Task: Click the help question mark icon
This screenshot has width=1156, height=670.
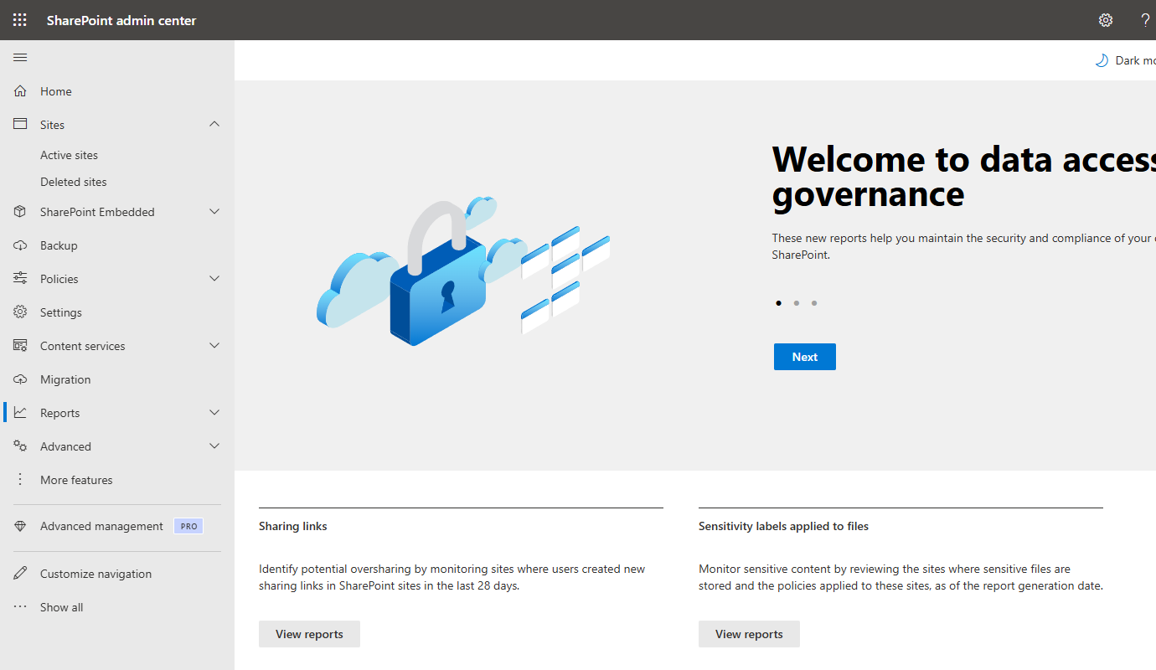Action: click(1145, 20)
